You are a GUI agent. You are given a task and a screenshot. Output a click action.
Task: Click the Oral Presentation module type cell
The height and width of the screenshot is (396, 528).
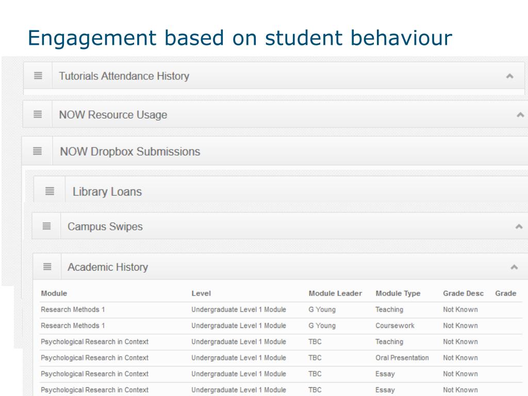coord(402,358)
